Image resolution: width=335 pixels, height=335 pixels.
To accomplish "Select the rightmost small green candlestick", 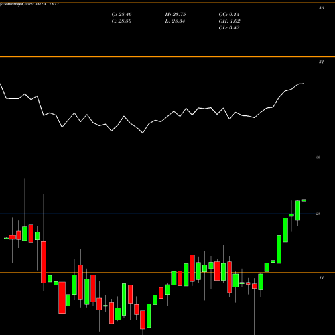I will [x=304, y=200].
